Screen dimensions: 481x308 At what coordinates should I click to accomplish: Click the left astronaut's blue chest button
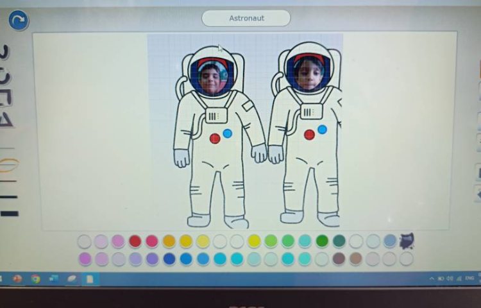click(x=227, y=133)
